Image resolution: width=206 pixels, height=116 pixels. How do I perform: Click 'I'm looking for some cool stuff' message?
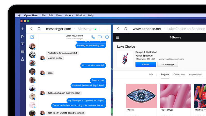[62, 53]
